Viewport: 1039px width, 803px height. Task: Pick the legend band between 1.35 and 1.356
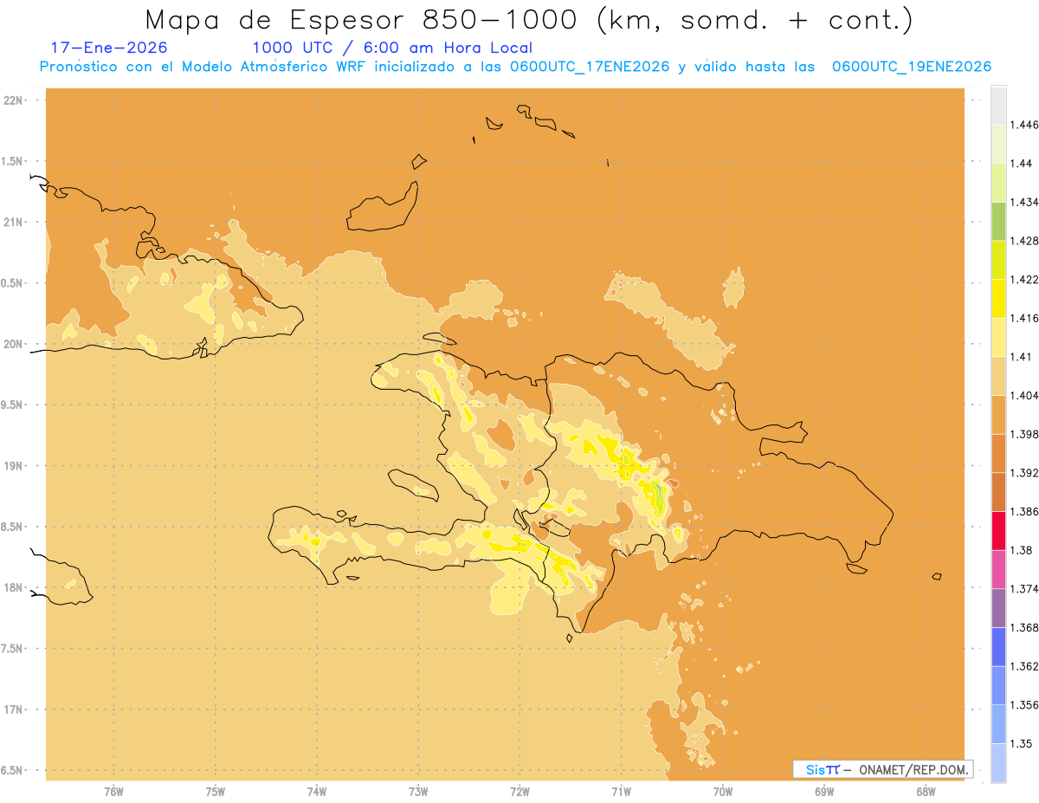point(998,724)
